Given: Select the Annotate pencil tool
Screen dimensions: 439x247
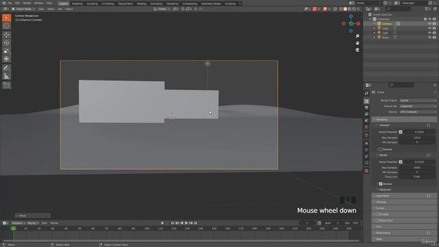Looking at the screenshot, I should pyautogui.click(x=6, y=68).
